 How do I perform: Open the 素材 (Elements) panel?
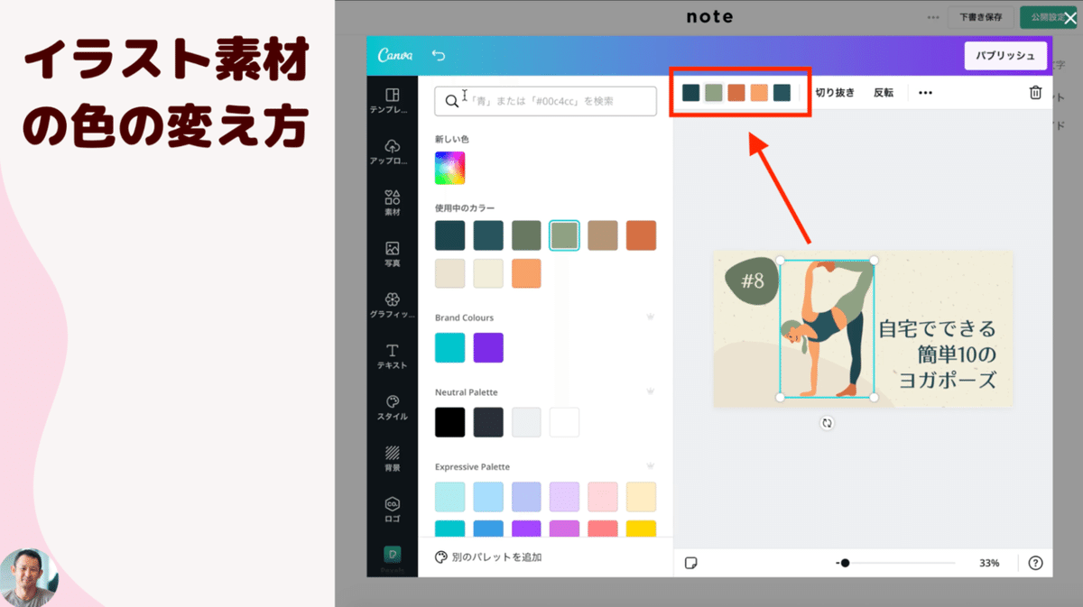pyautogui.click(x=393, y=205)
